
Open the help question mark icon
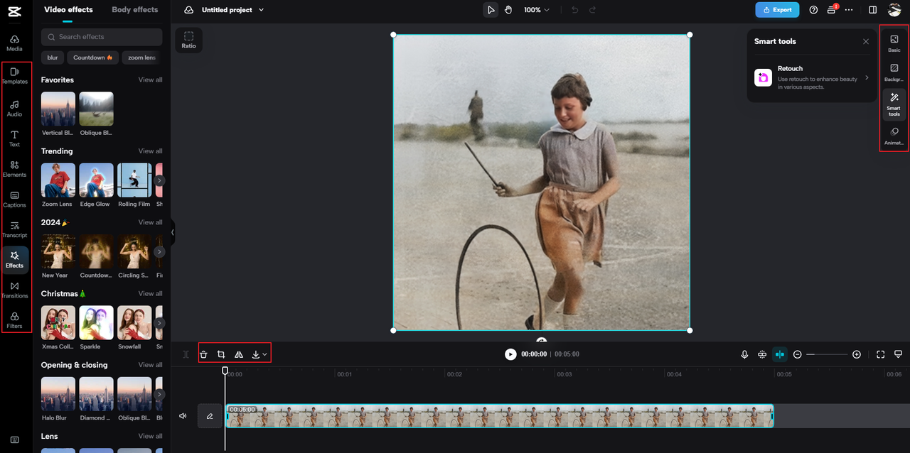pyautogui.click(x=813, y=10)
